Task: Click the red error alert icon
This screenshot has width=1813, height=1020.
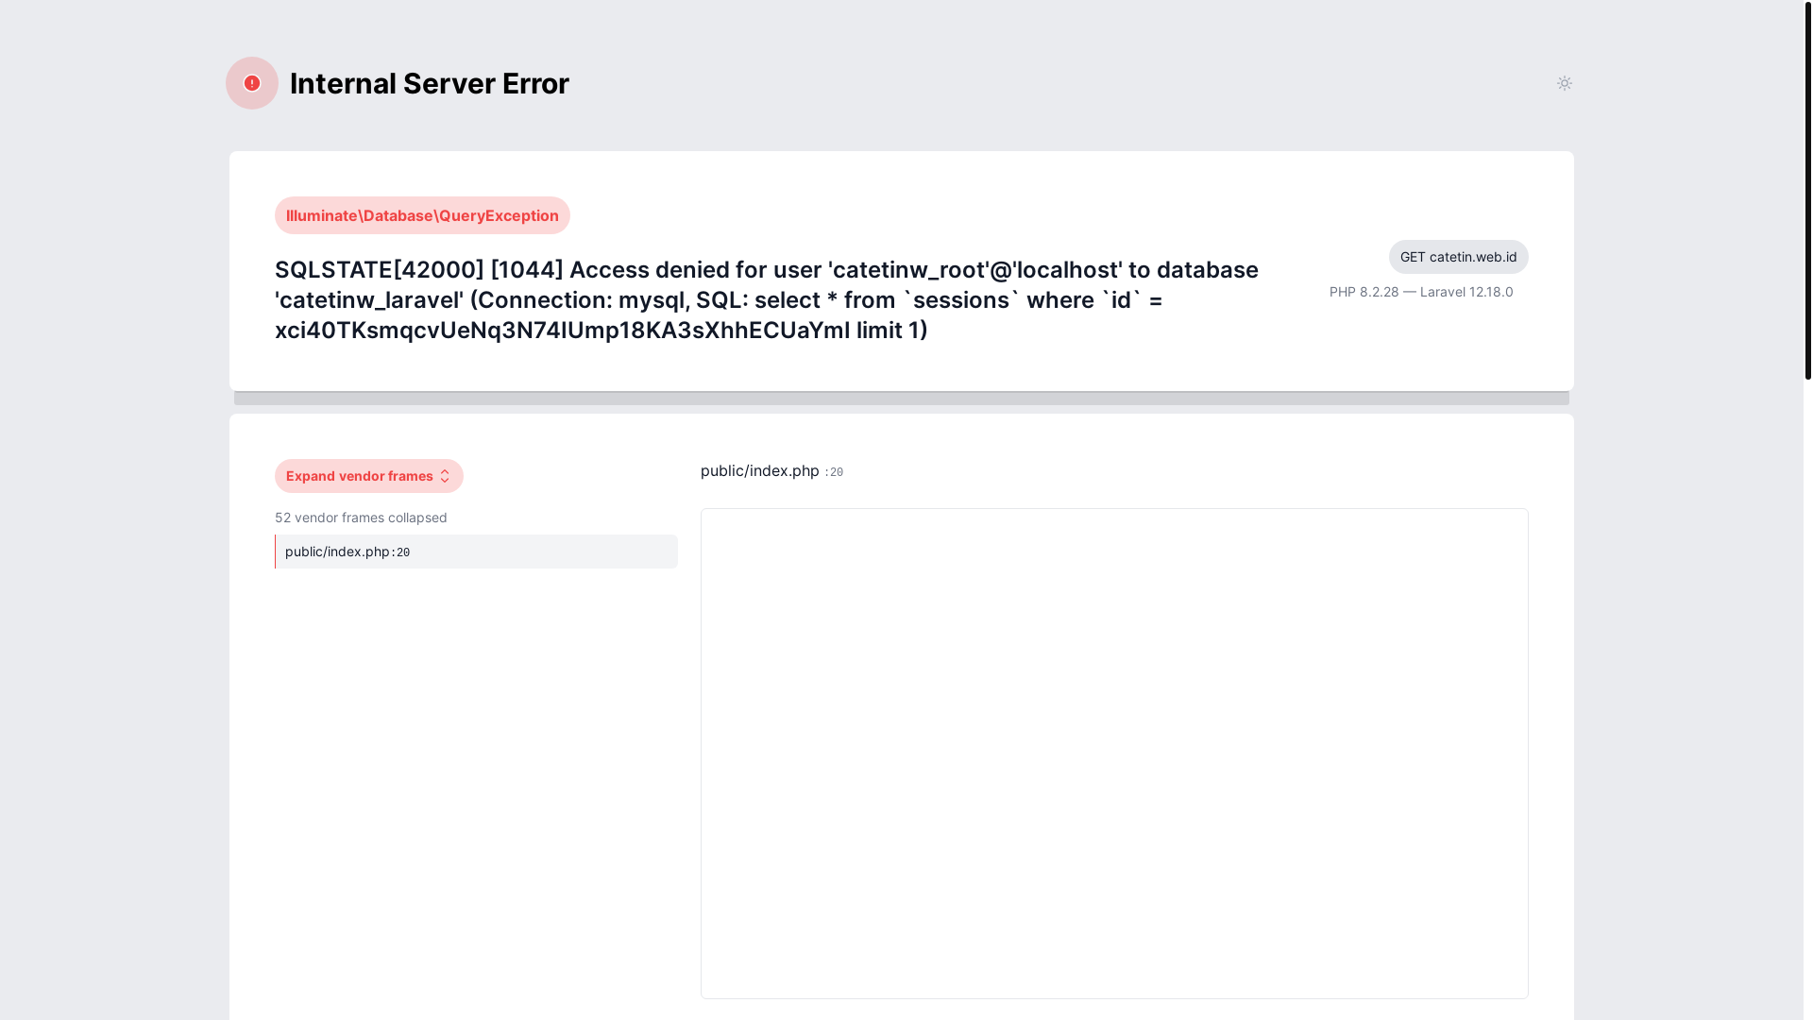Action: (252, 83)
